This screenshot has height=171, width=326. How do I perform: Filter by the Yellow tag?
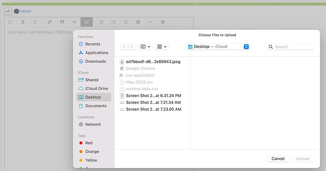coord(94,160)
